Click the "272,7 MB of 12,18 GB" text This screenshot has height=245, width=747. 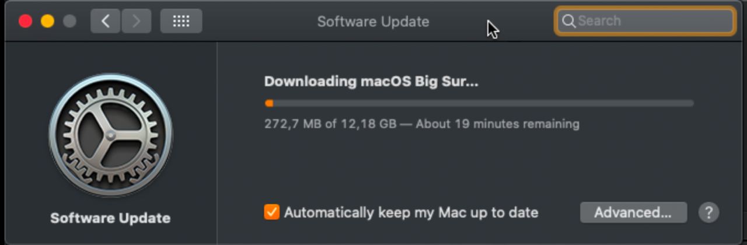(330, 124)
